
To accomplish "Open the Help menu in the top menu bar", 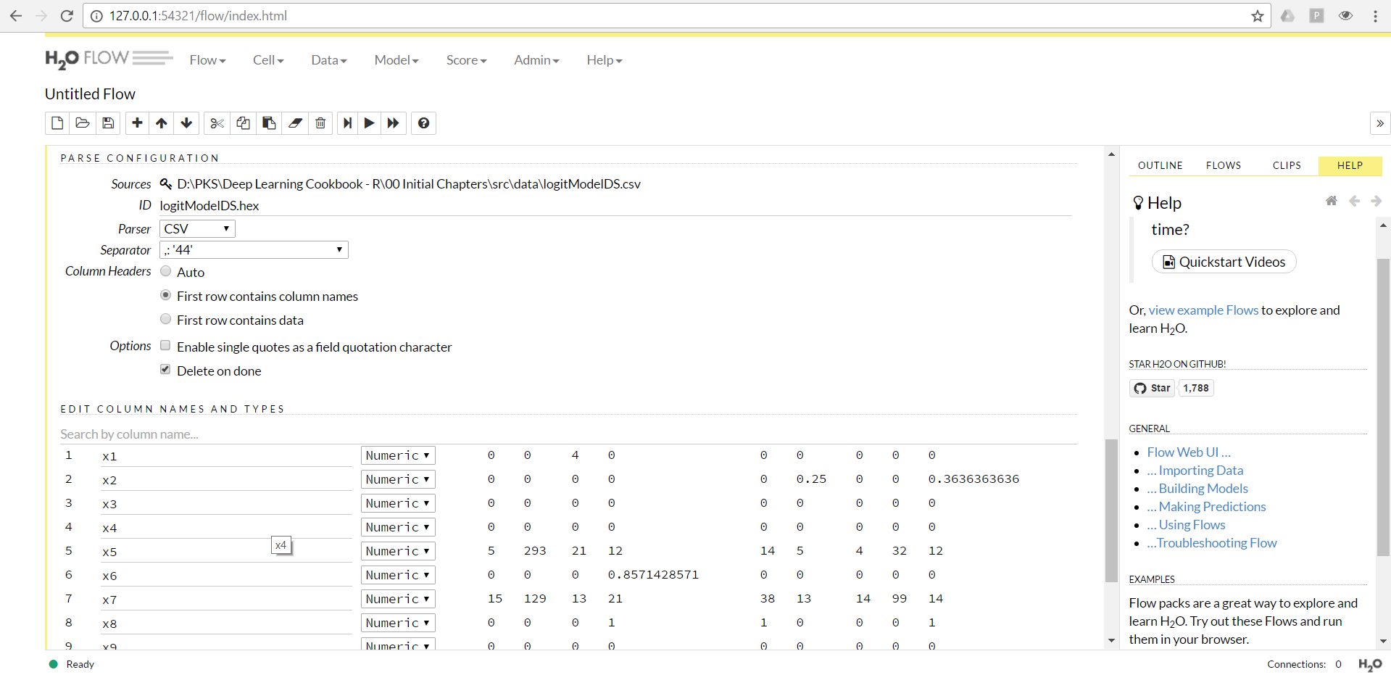I will coord(605,60).
